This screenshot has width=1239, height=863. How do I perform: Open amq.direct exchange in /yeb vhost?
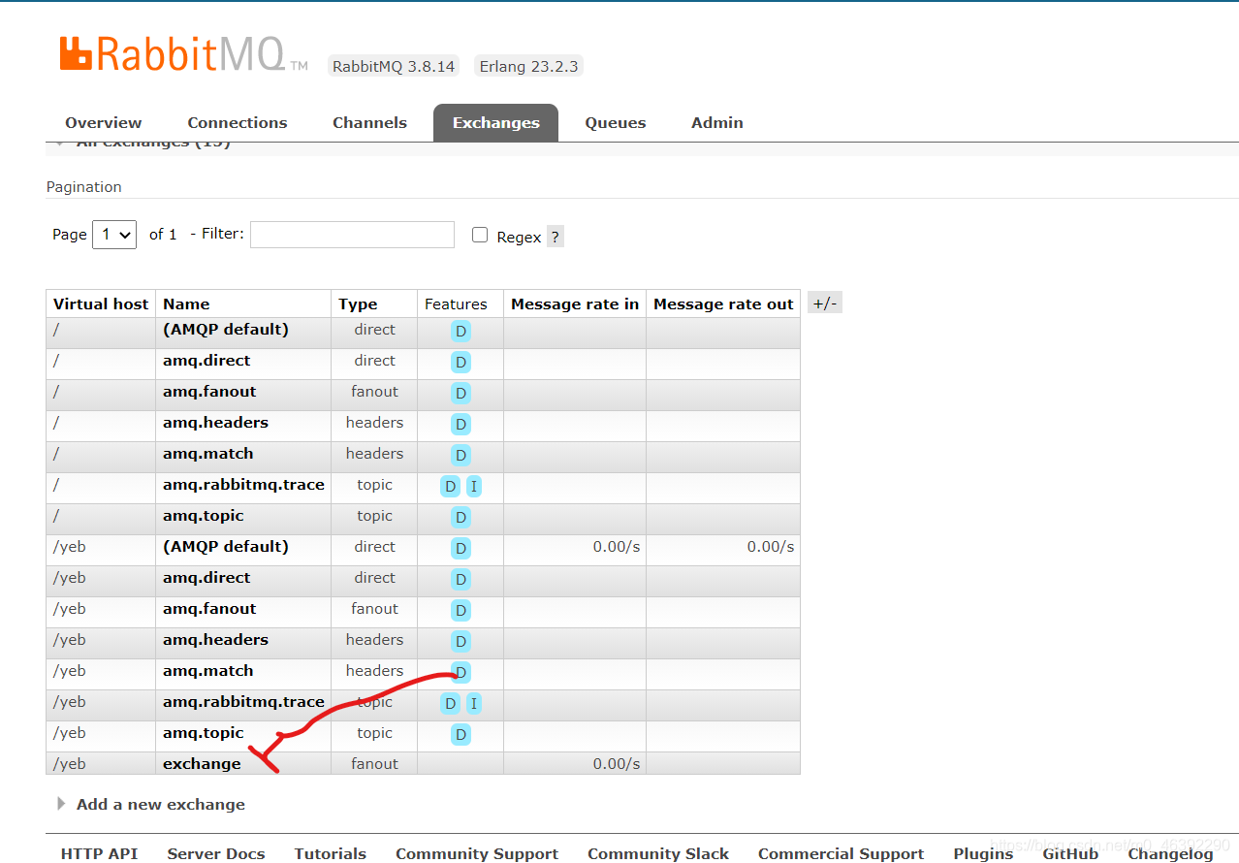tap(206, 578)
